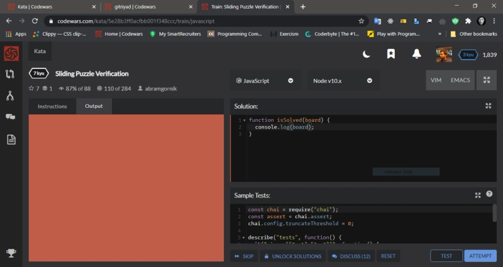Open Home | Codewars bookmark
Viewport: 503px width, 267px height.
(119, 34)
